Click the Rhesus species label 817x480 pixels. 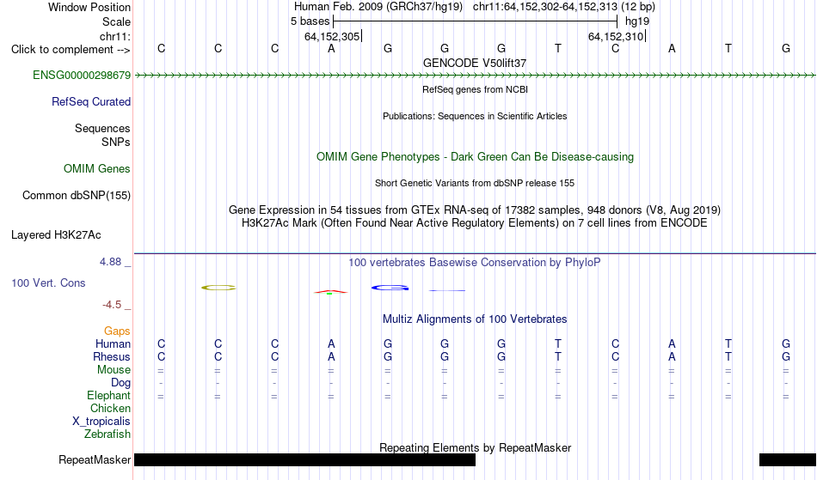[x=112, y=356]
